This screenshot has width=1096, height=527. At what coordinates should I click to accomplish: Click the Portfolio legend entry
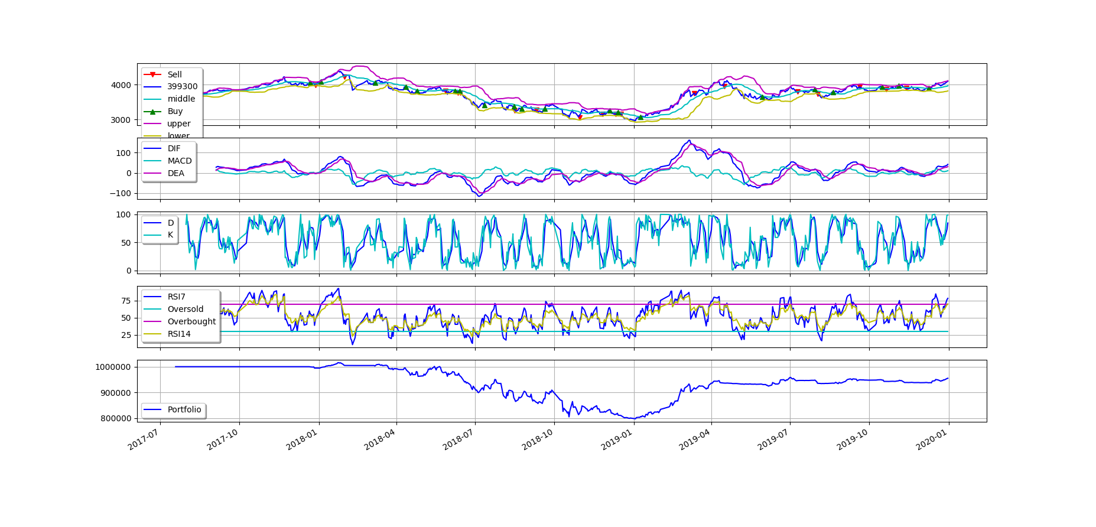point(173,409)
